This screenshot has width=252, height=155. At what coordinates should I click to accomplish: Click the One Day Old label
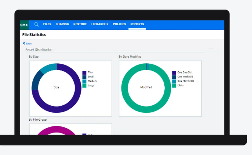184,72
